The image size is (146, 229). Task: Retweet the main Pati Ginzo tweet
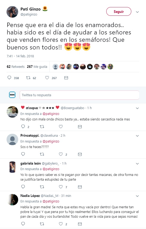28,78
